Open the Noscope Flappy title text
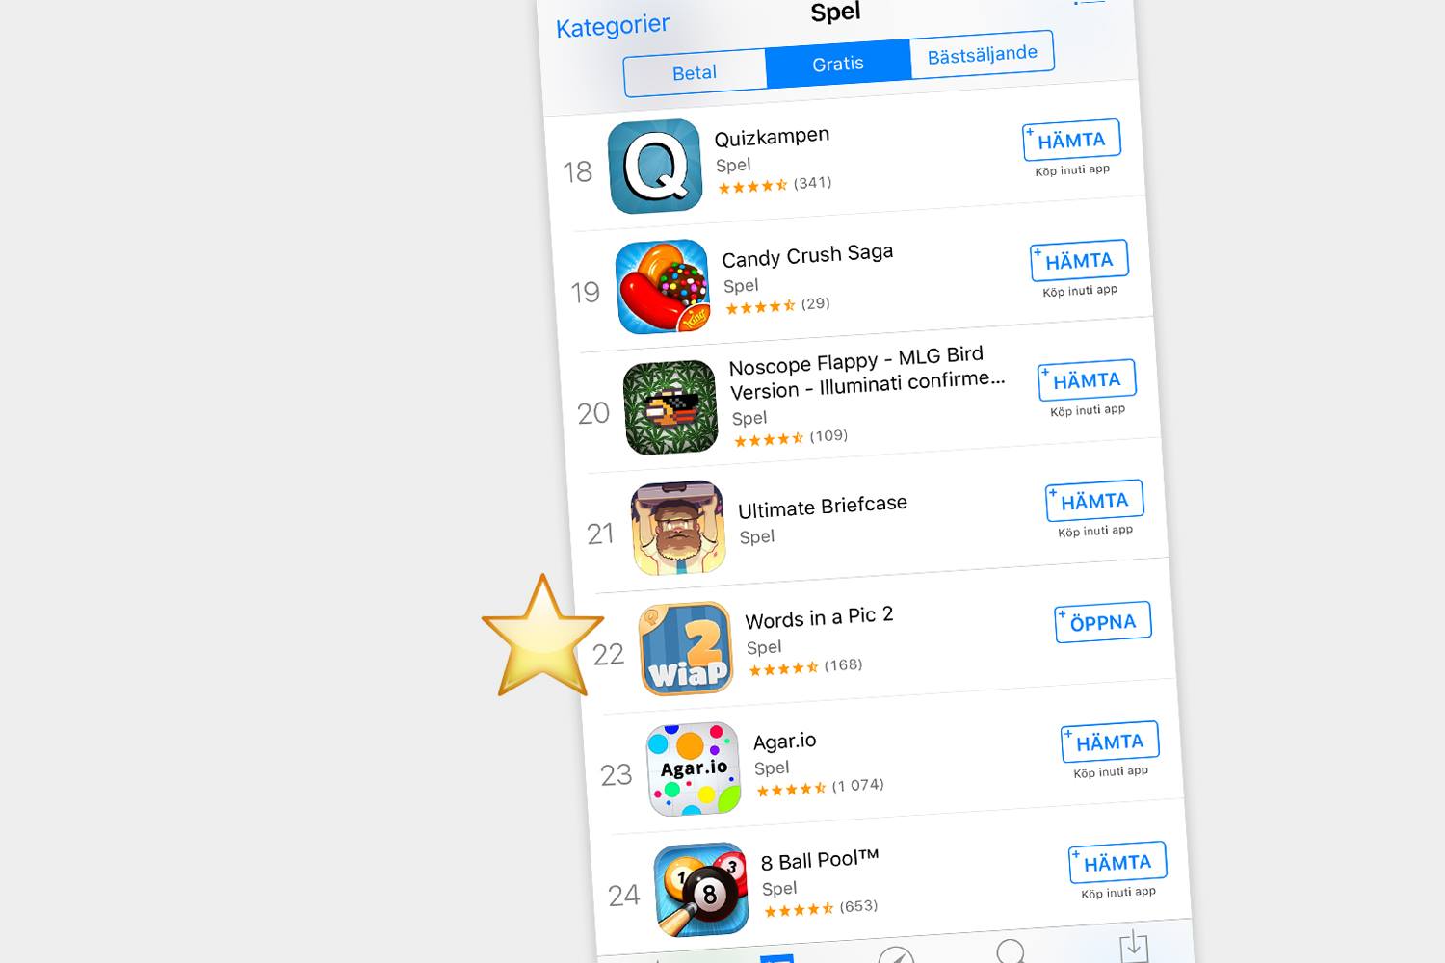 click(x=866, y=373)
